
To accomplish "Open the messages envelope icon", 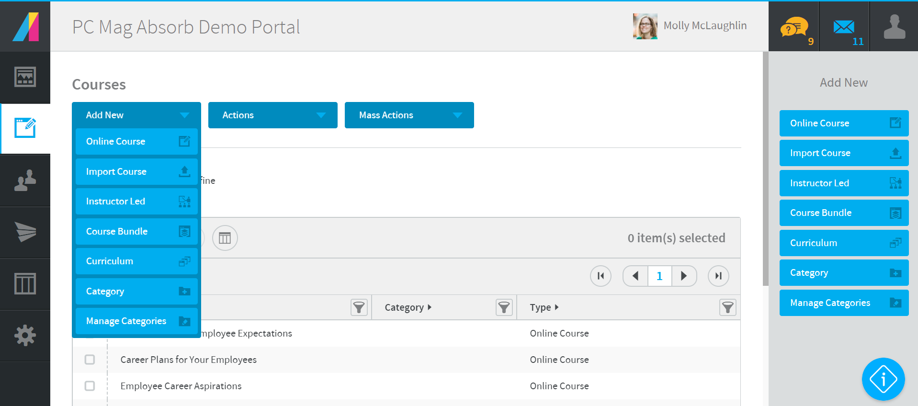I will click(843, 27).
